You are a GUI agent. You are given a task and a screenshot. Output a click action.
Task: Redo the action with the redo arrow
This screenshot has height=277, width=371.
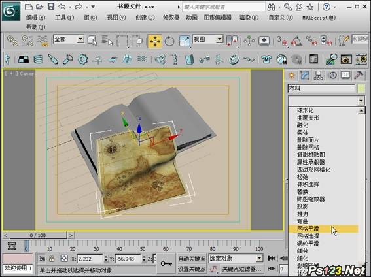(x=79, y=7)
